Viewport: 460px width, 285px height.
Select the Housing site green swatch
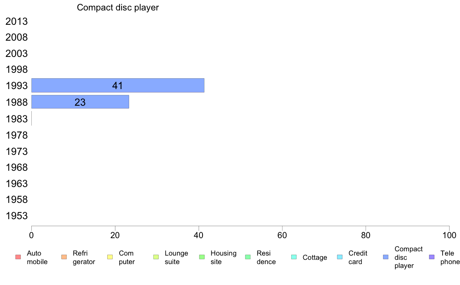click(202, 257)
